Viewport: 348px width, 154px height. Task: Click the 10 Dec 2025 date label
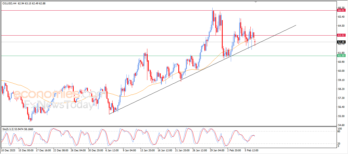[9, 150]
